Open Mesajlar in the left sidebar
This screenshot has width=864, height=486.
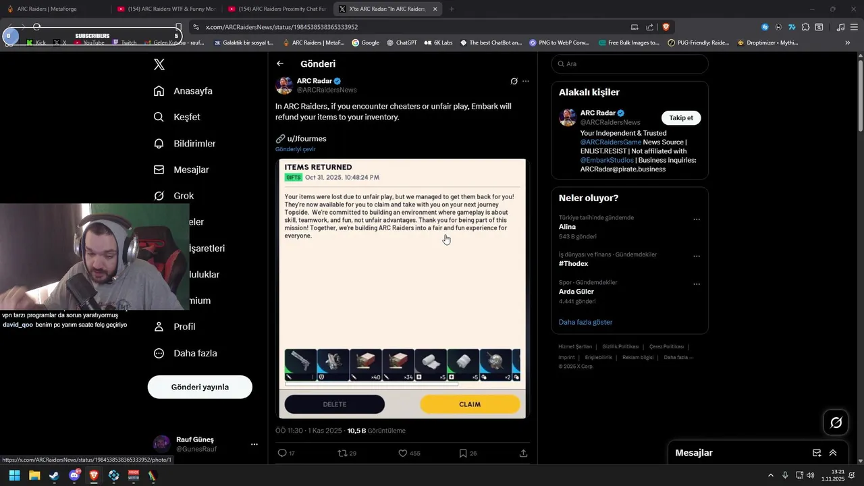coord(182,169)
